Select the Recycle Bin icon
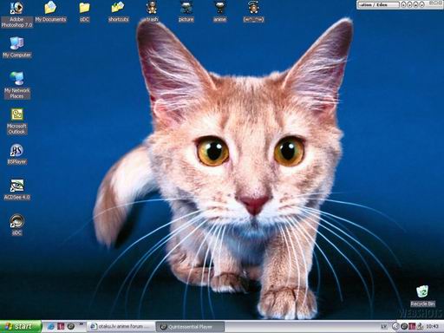This screenshot has height=333, width=444. [422, 296]
